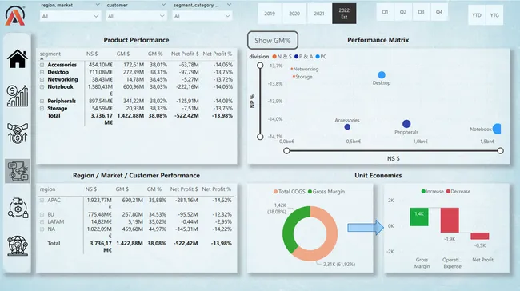
Task: Click the green Gross Margin waterfall bar
Action: 419,217
